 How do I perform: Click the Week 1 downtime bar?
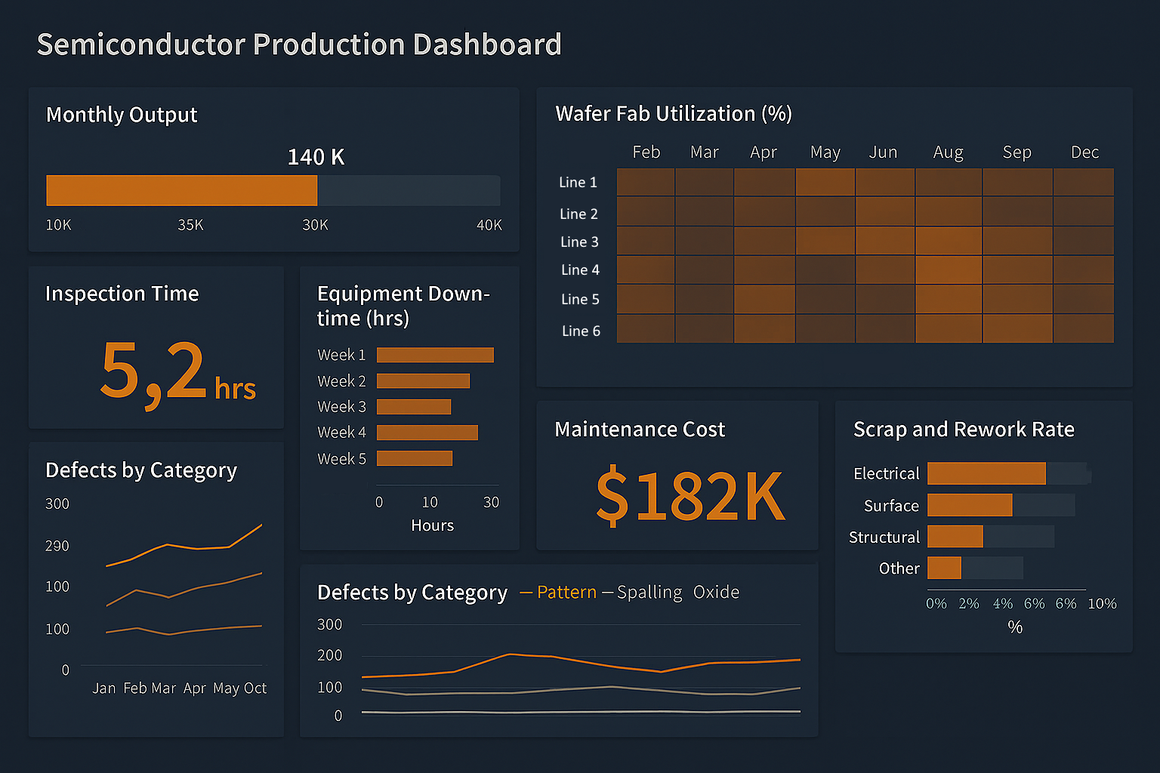tap(434, 354)
